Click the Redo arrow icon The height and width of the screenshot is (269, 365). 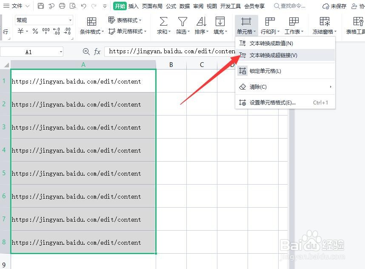pos(94,6)
